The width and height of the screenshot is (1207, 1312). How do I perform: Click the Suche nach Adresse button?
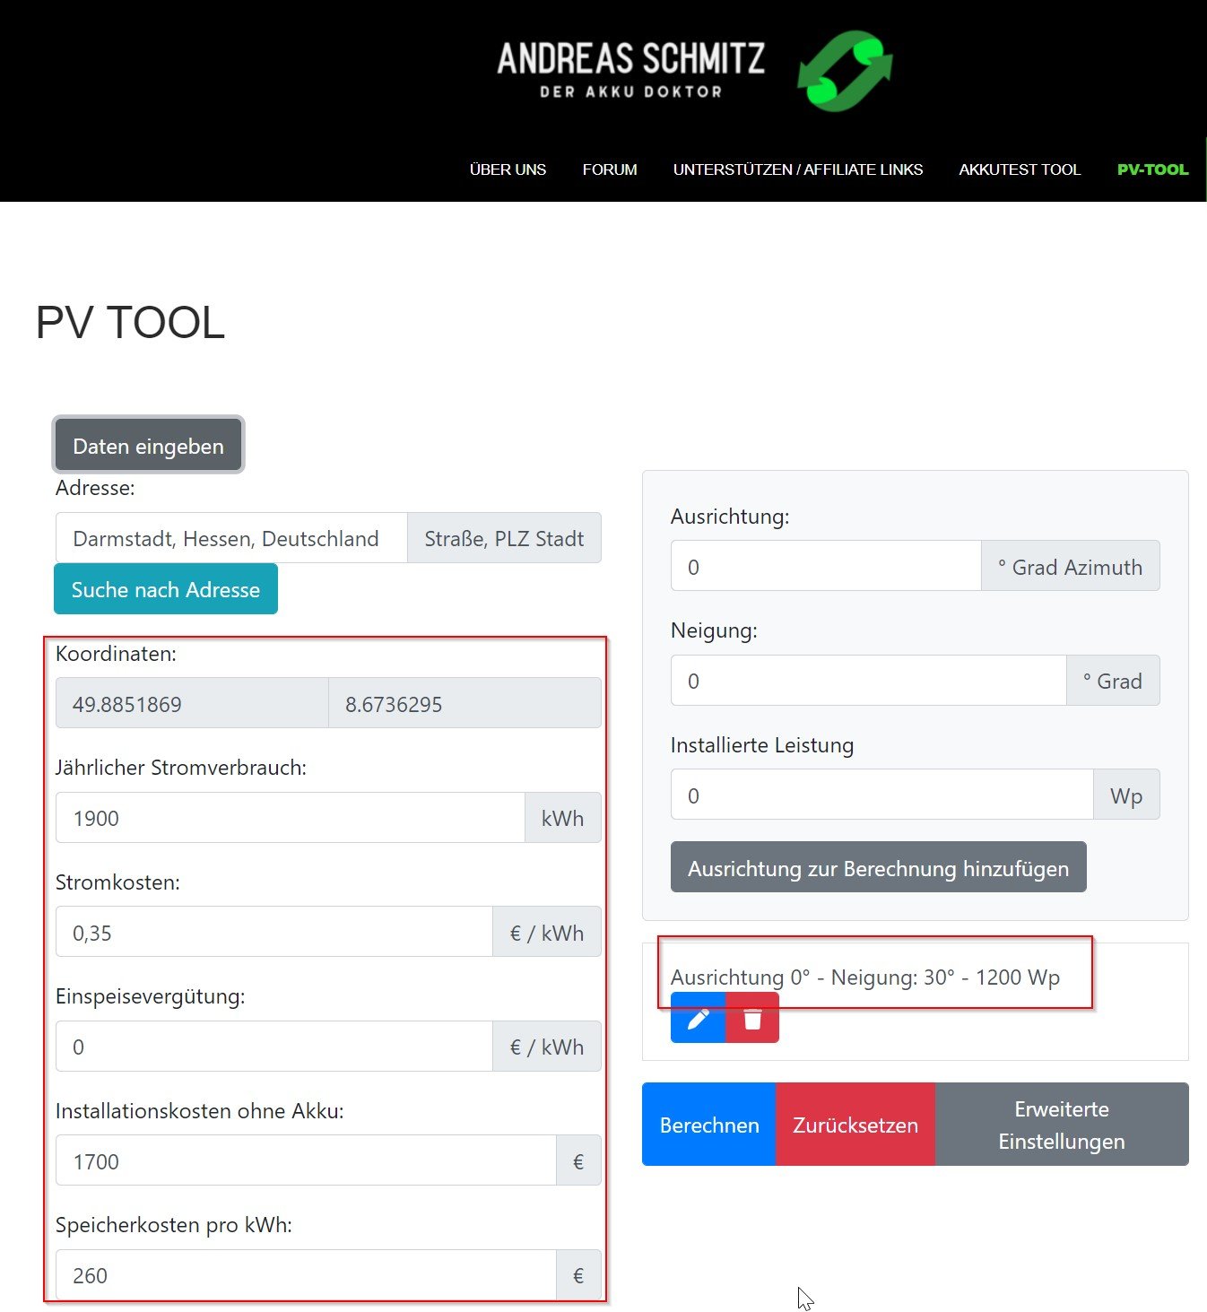coord(166,589)
